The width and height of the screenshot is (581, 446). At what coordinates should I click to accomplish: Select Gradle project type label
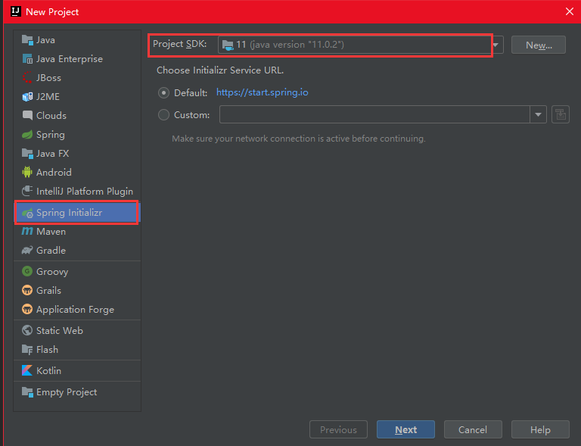[x=51, y=251]
